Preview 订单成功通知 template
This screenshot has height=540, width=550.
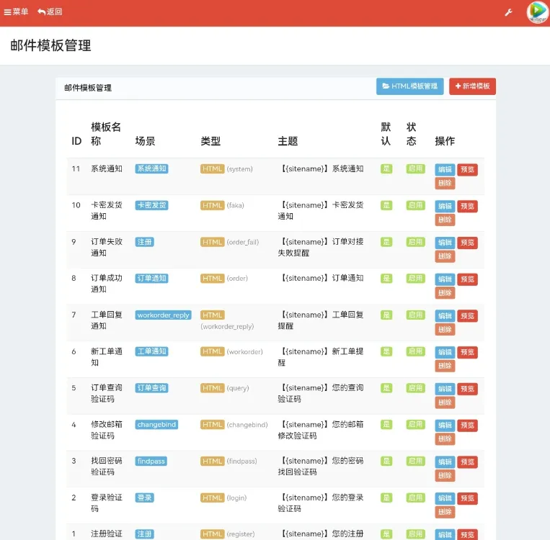[x=467, y=279]
